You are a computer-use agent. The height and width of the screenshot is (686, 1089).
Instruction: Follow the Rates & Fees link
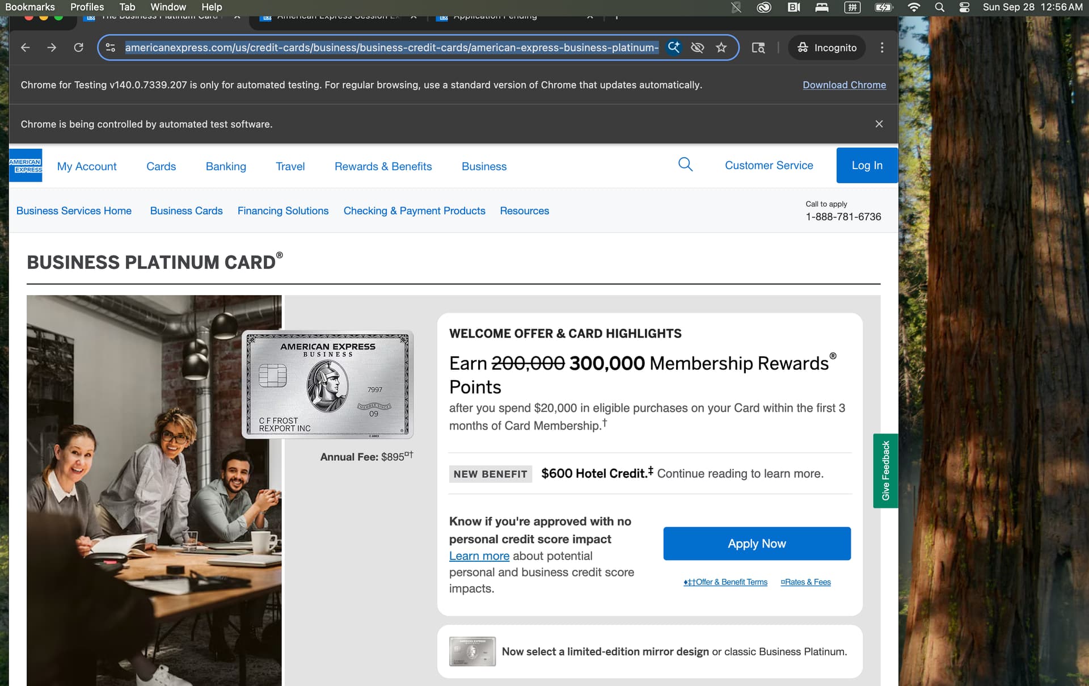[x=805, y=582]
